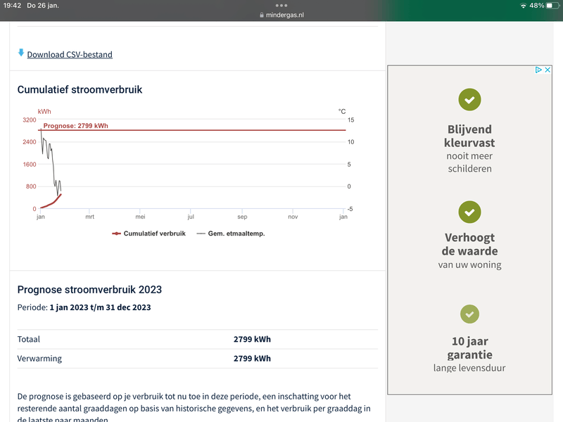Click the Verwarming row label
The image size is (563, 422).
[39, 359]
